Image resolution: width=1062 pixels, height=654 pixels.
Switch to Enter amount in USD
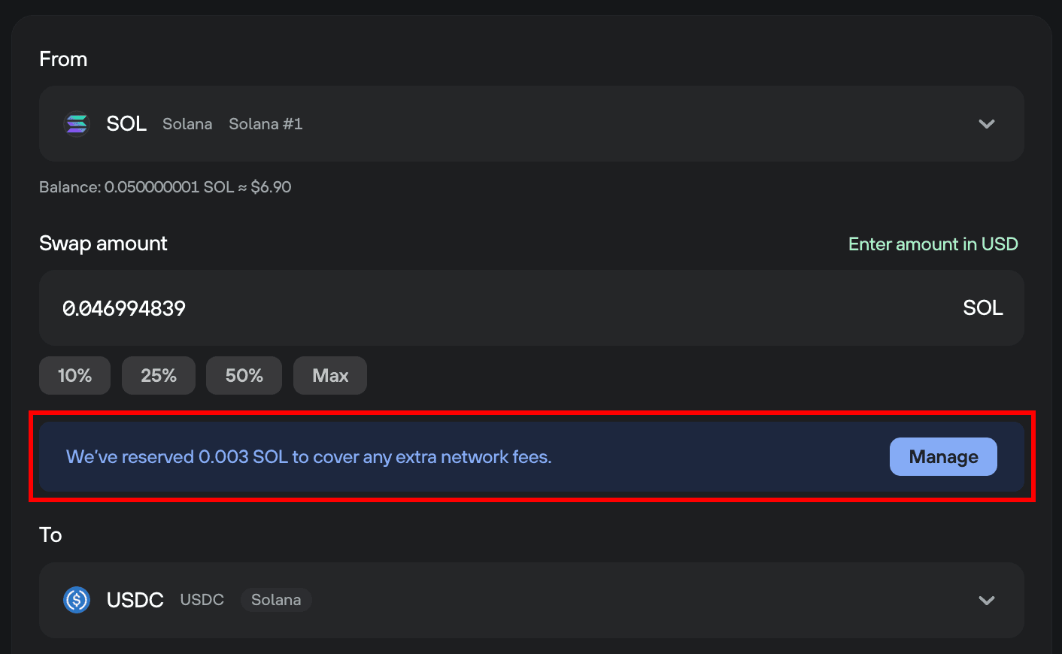pos(933,244)
